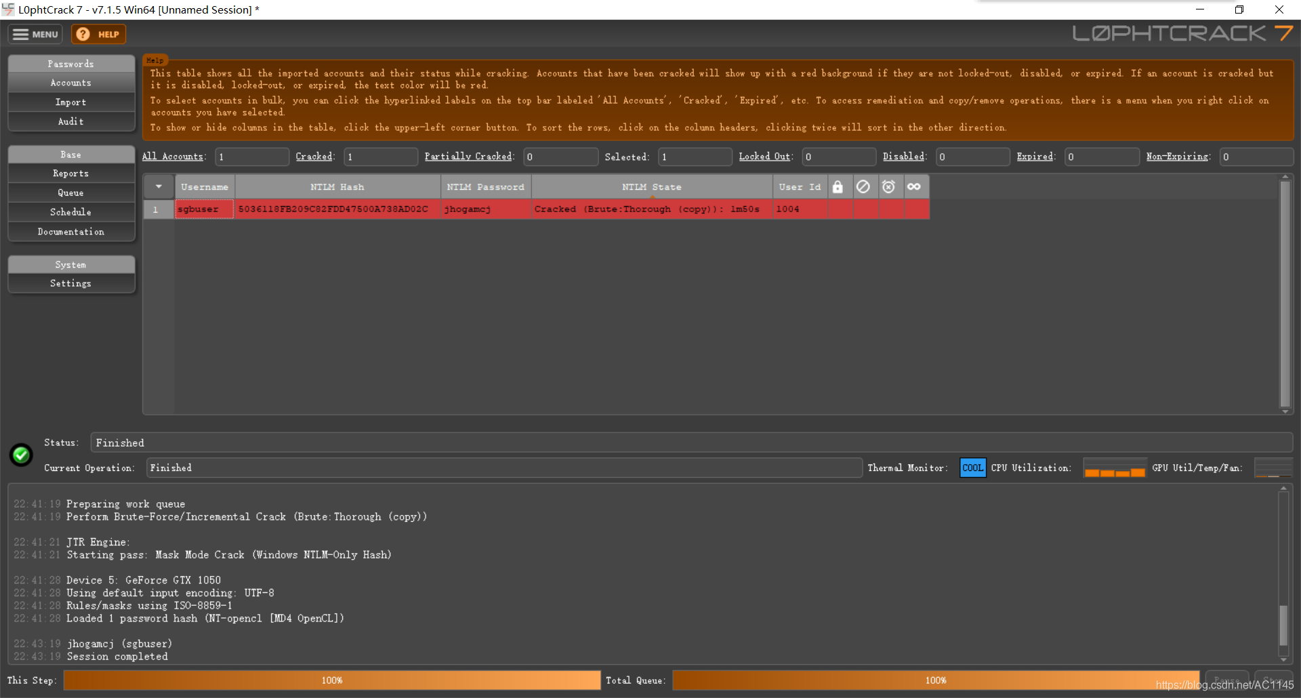Sort rows by the NTLM Password column header
Screen dimensions: 1301x698
[x=486, y=187]
